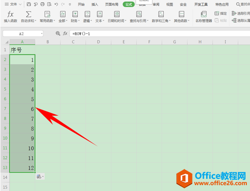The image size is (250, 191).
Task: Switch to the 开始 (Home) tab
Action: [81, 5]
